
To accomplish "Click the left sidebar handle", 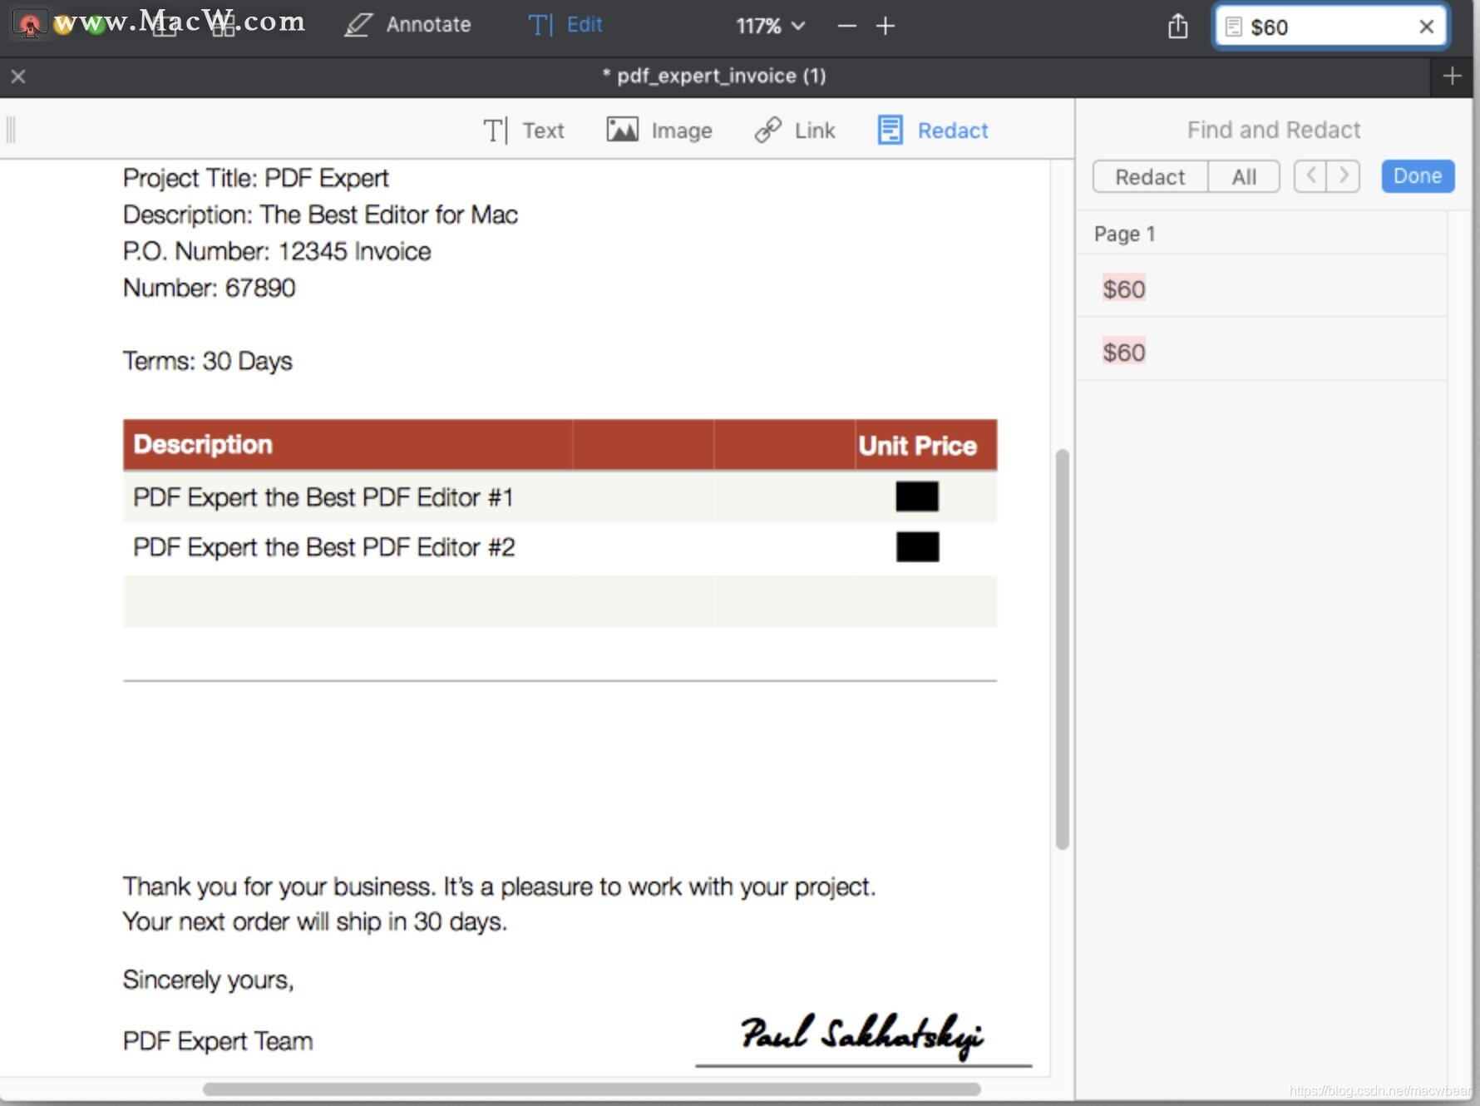I will (x=11, y=130).
